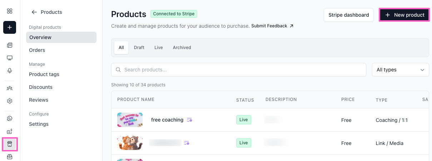The height and width of the screenshot is (161, 432).
Task: Open the Stripe dashboard button
Action: coord(348,15)
